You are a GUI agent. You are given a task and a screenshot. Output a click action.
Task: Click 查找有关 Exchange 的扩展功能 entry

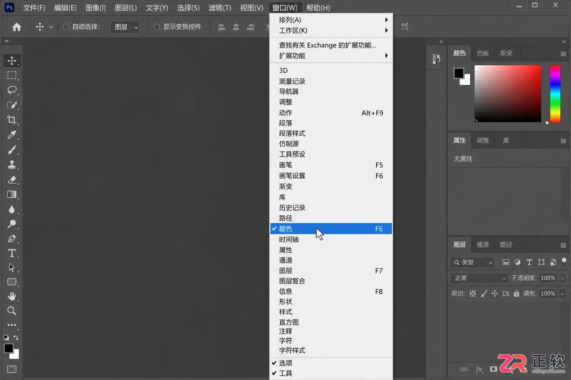[x=331, y=45]
